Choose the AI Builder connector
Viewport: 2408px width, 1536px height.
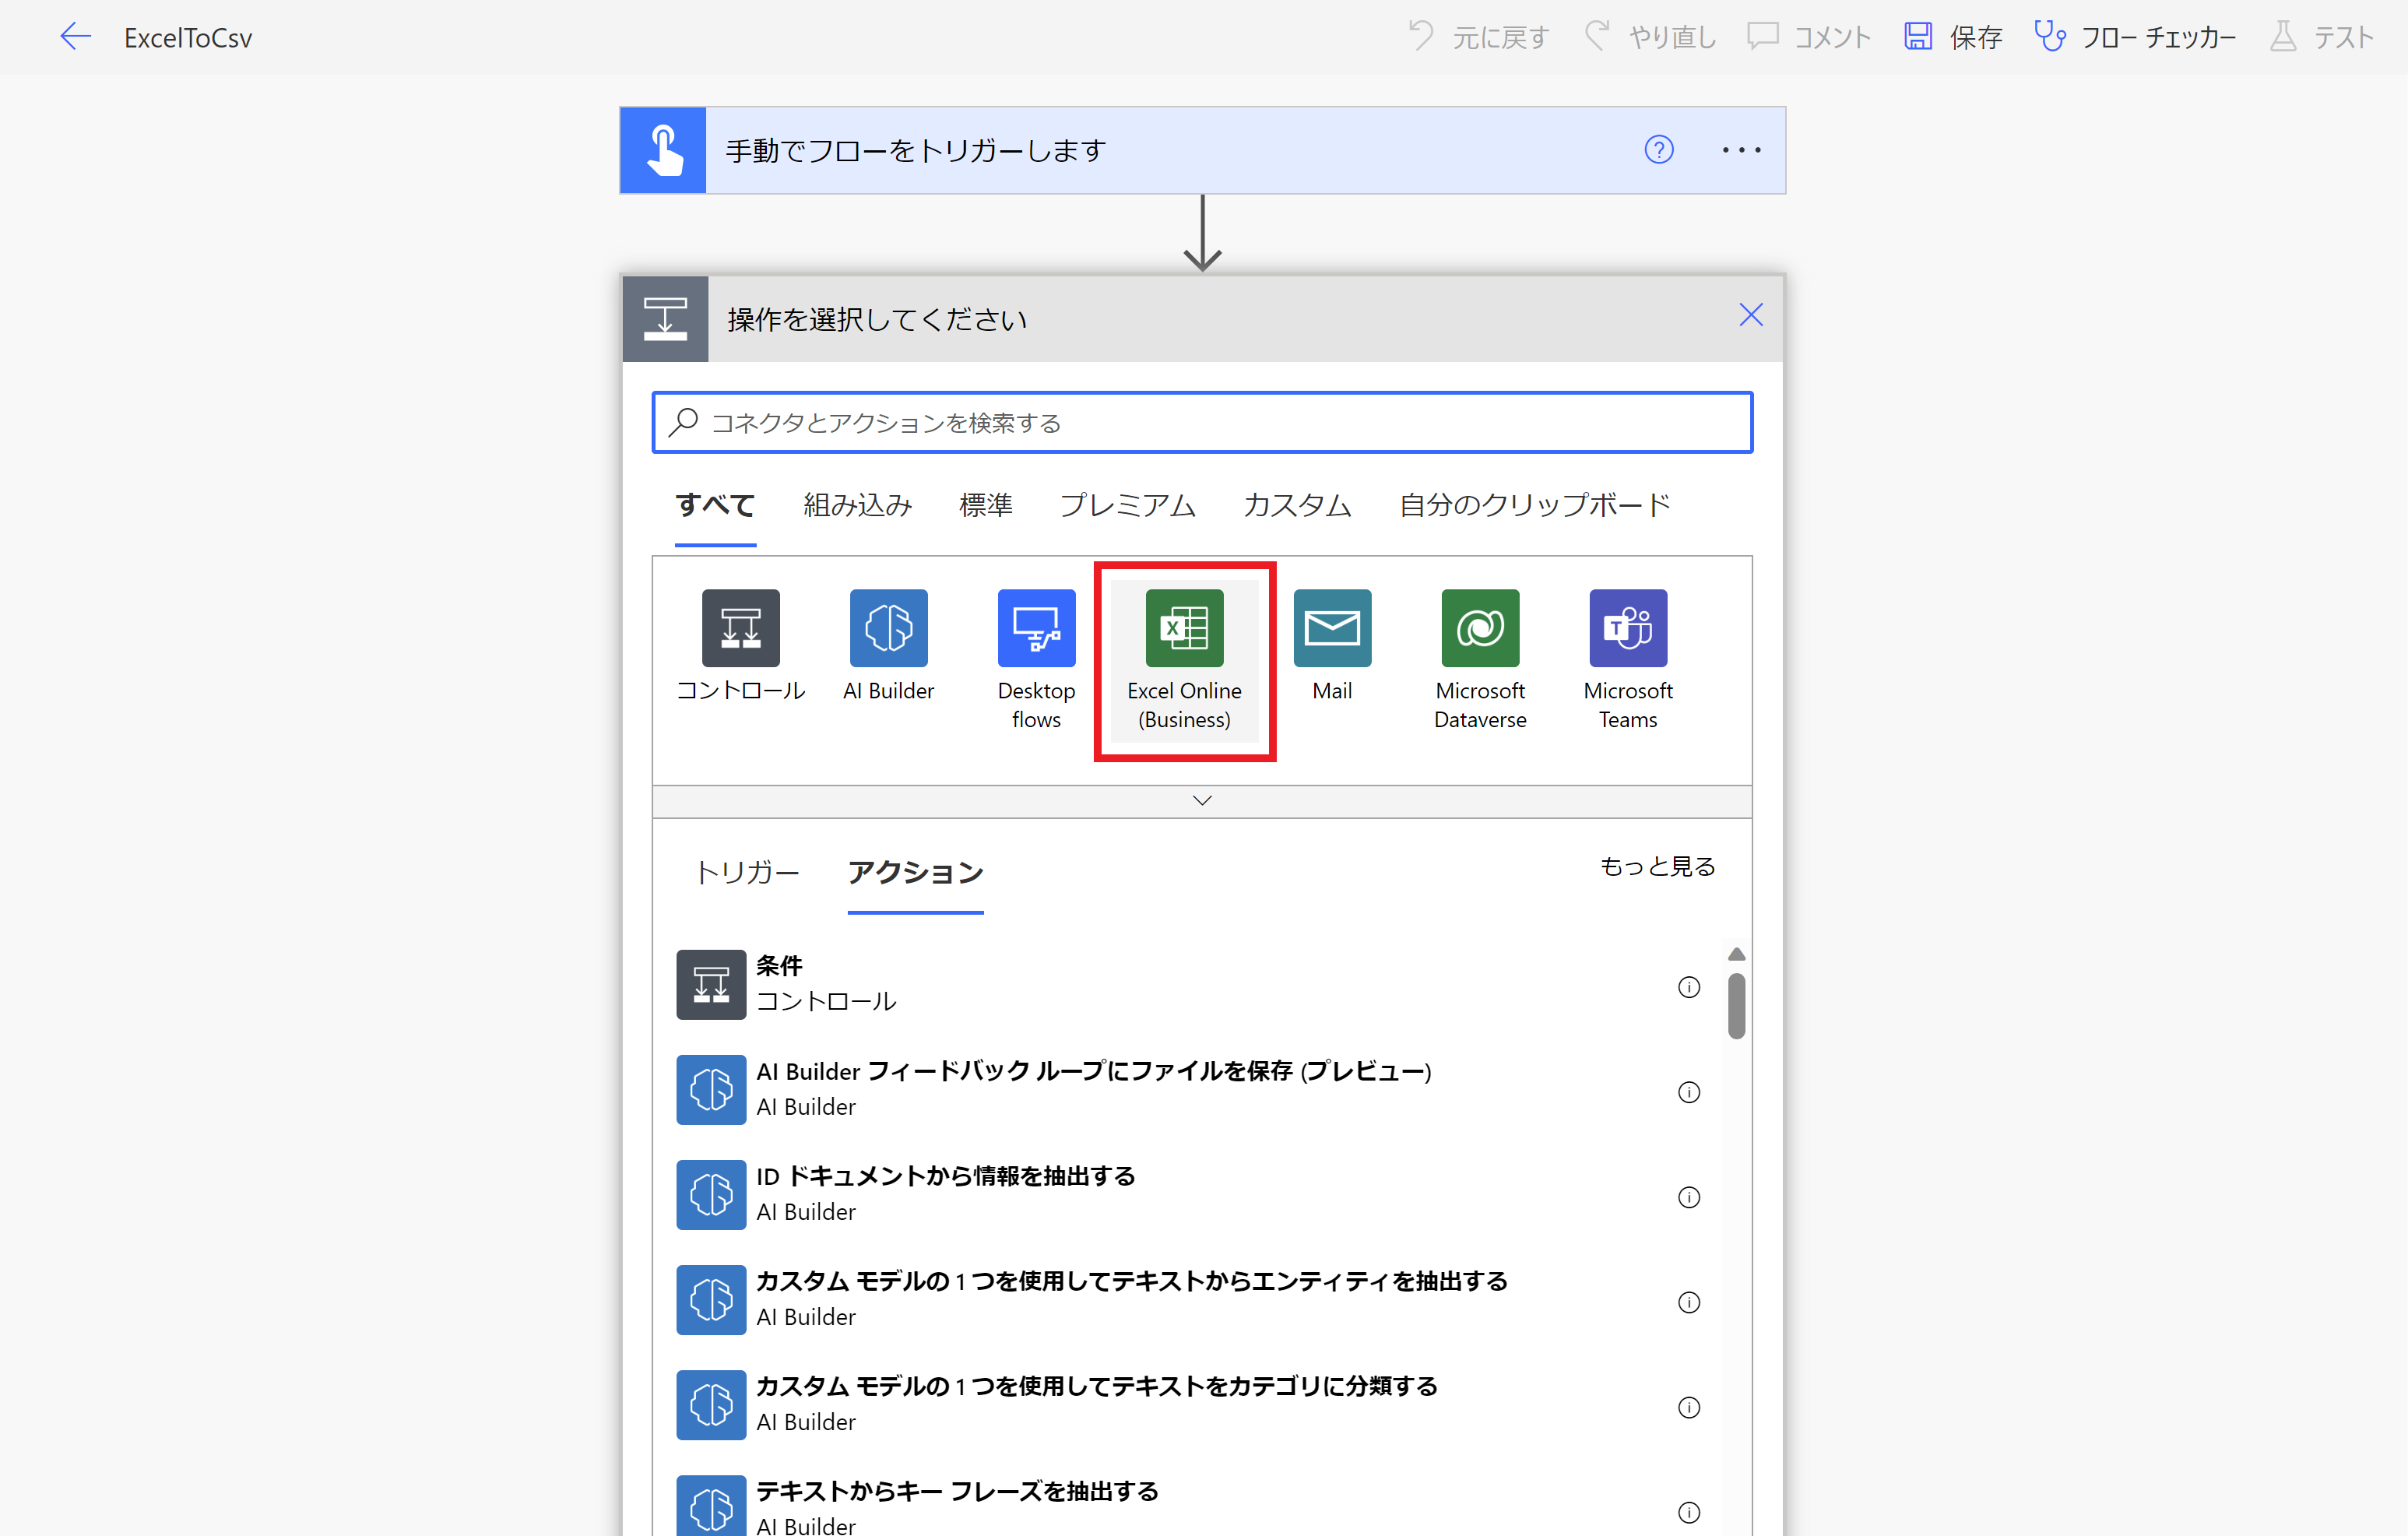click(888, 647)
